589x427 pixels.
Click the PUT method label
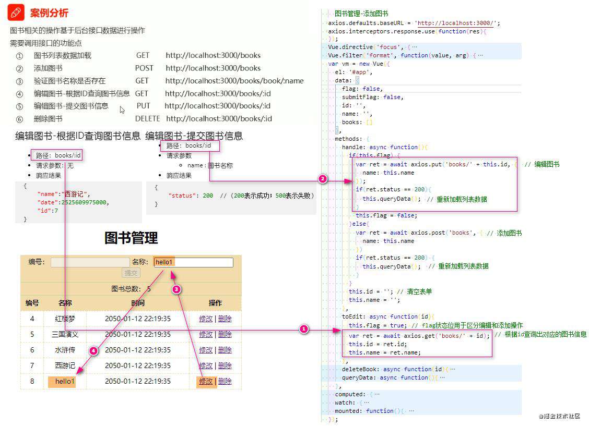pyautogui.click(x=143, y=106)
